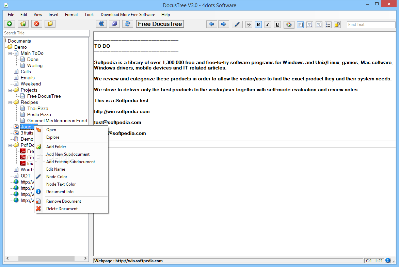Image resolution: width=399 pixels, height=267 pixels.
Task: Open Download More Free Software menu
Action: coord(128,15)
